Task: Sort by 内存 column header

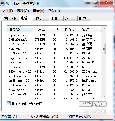Action: [70, 29]
